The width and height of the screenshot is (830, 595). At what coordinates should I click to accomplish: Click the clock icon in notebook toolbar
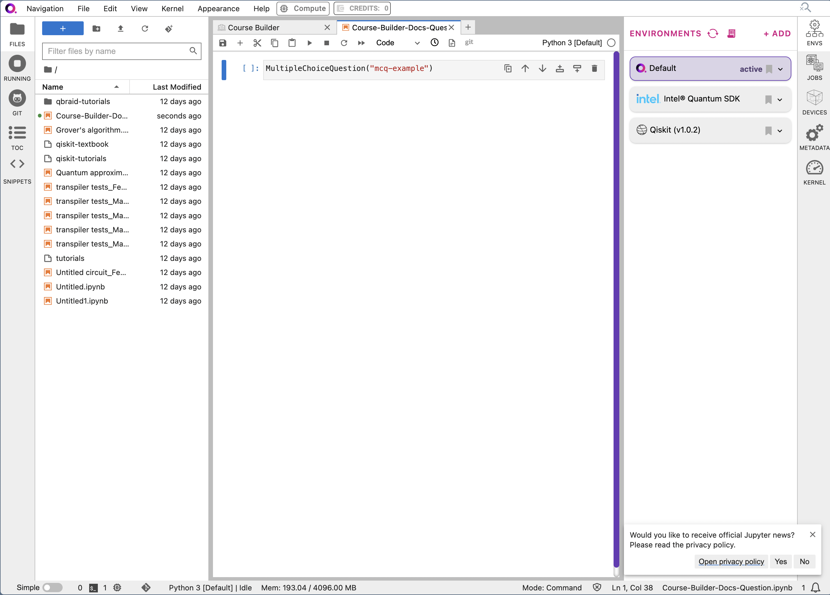434,42
